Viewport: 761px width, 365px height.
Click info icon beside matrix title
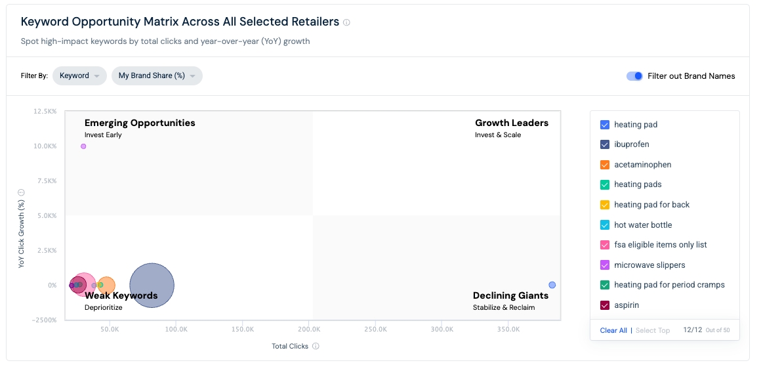click(x=346, y=22)
